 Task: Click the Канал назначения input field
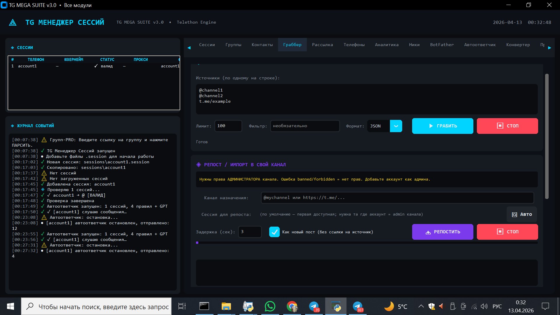click(x=397, y=198)
